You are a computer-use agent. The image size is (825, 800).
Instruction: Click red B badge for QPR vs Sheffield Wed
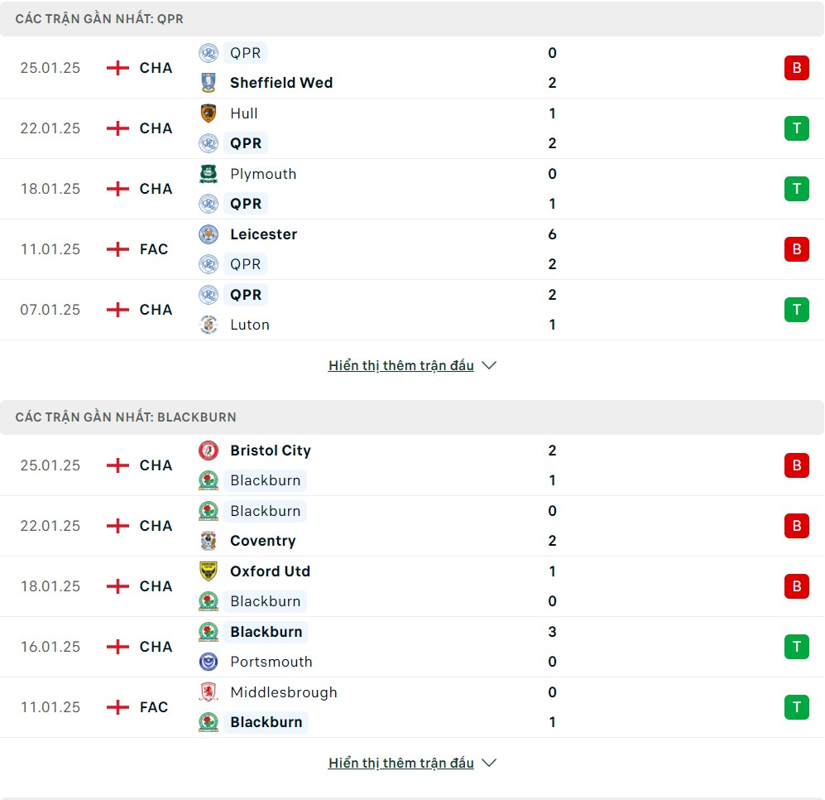[797, 68]
